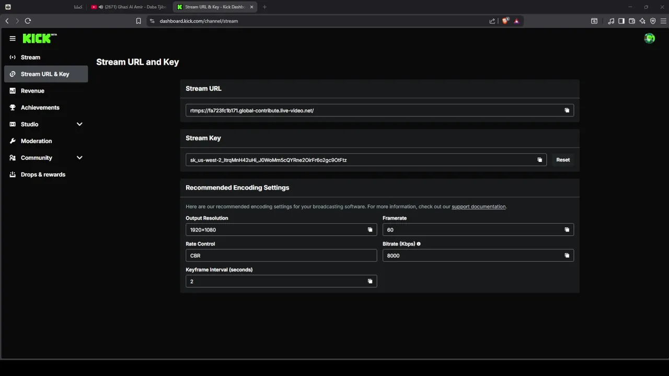669x376 pixels.
Task: Open the support documentation link
Action: (478, 207)
